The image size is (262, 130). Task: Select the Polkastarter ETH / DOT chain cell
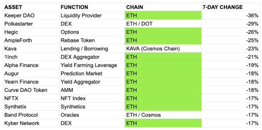[163, 24]
